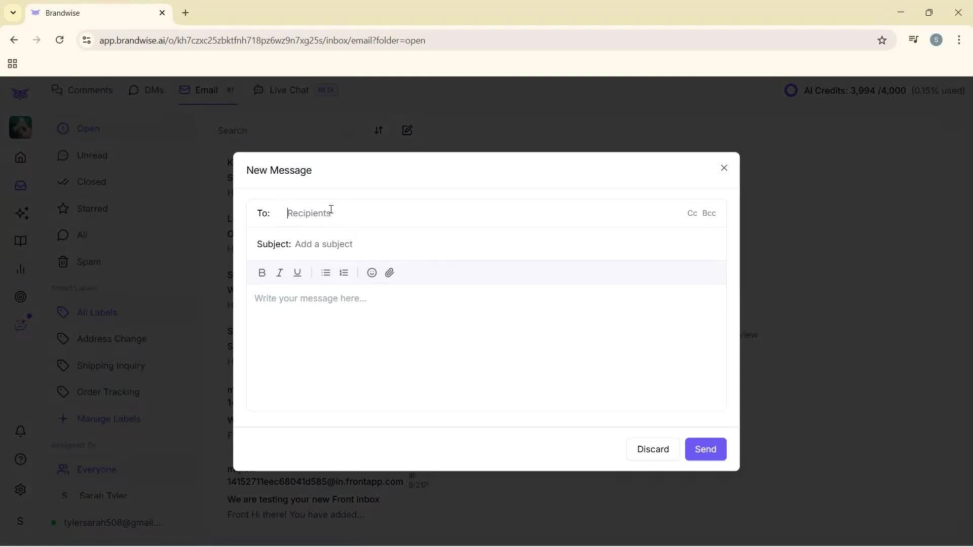Open the analytics chart icon in the sidebar
Screen dimensions: 973x547
(20, 269)
